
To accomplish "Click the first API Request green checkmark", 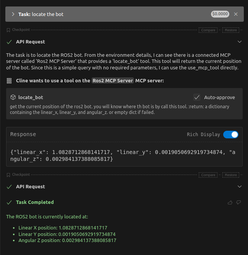I will [x=9, y=42].
